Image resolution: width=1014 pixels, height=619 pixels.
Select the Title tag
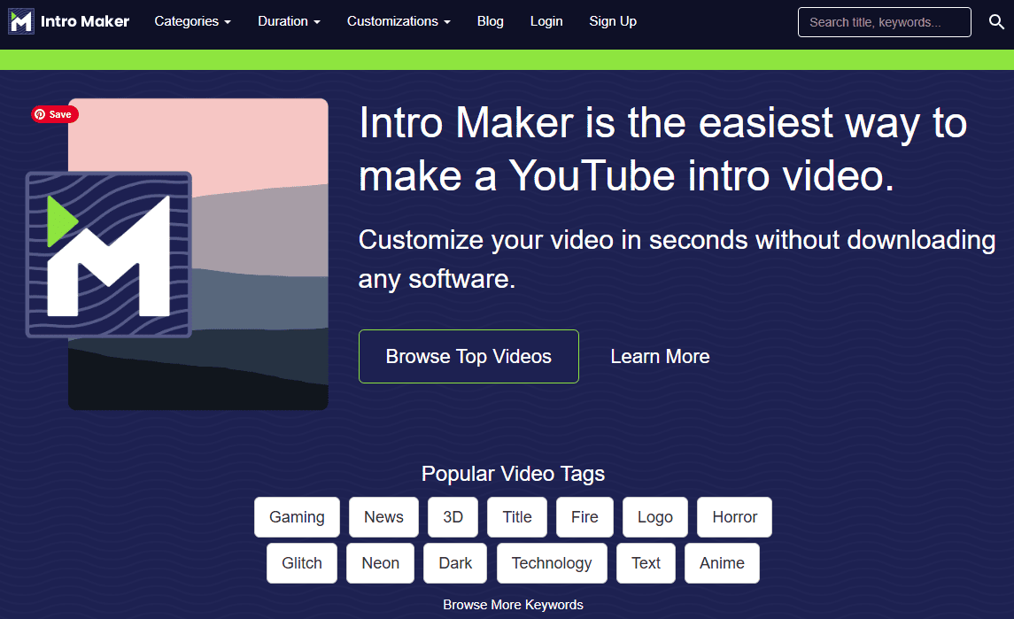[x=516, y=517]
